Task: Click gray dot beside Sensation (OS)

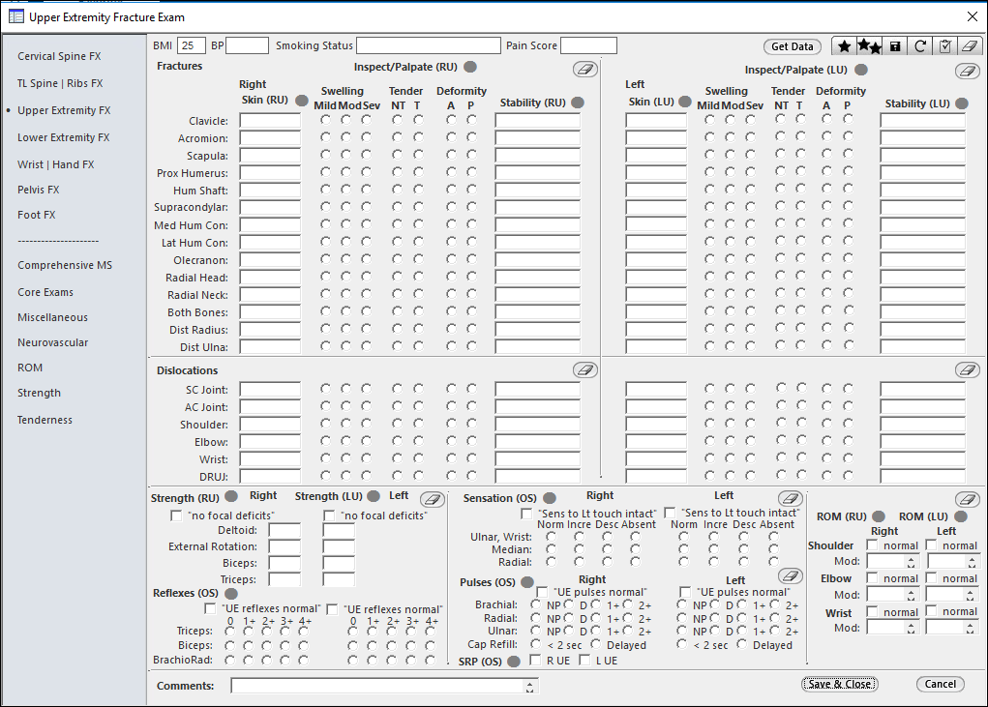Action: pyautogui.click(x=550, y=498)
